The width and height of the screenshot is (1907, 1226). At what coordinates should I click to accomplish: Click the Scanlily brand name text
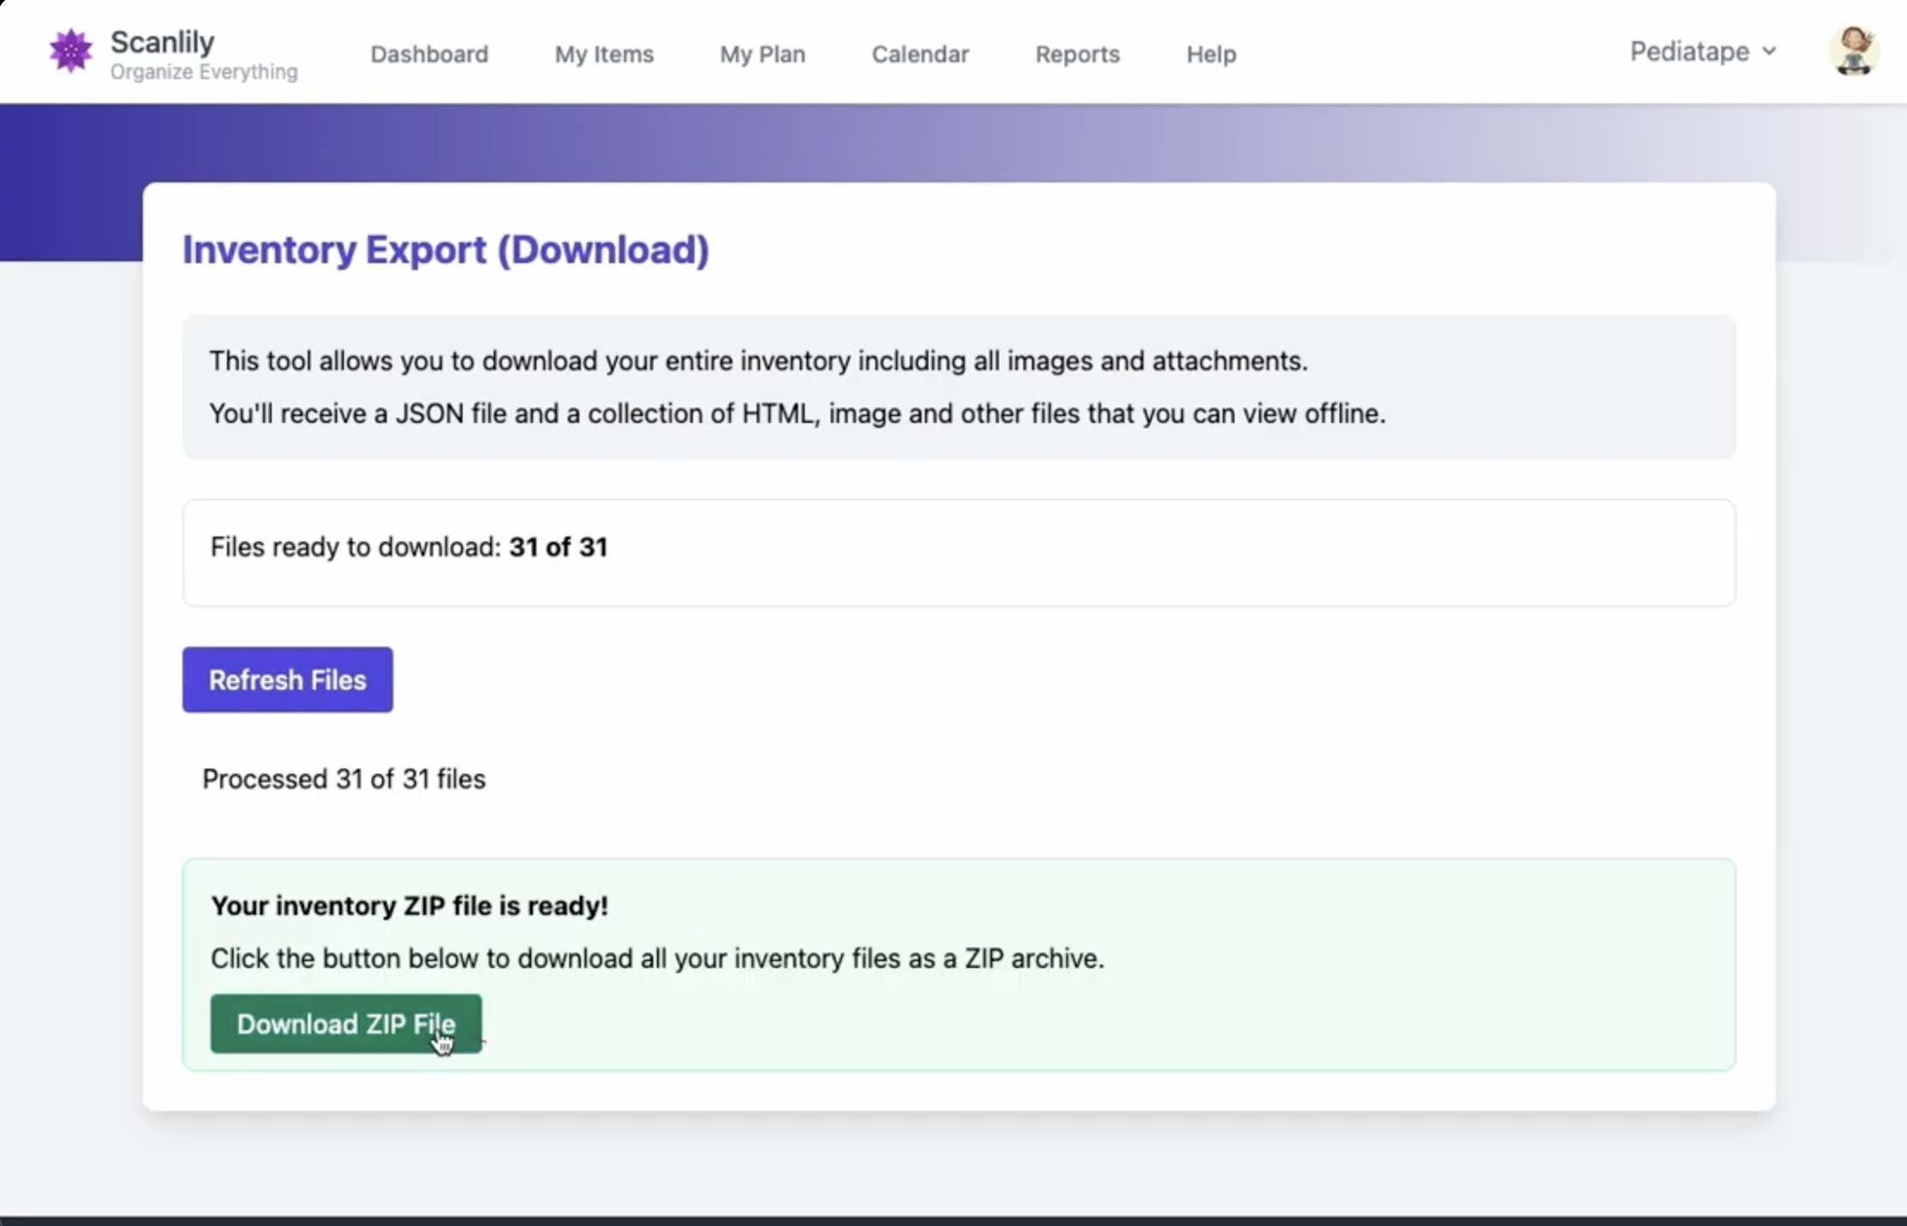tap(162, 41)
